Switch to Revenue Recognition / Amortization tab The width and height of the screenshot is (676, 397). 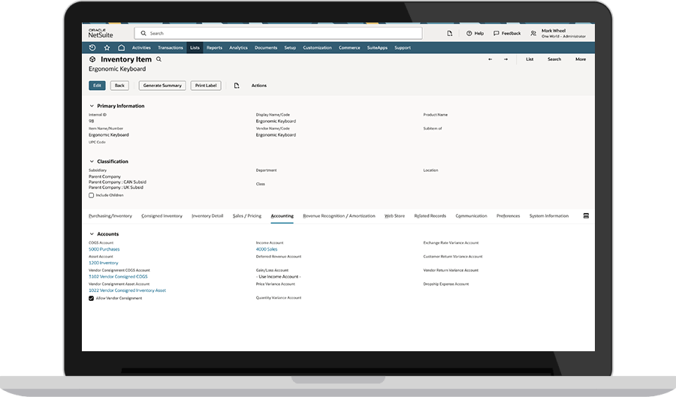click(339, 216)
